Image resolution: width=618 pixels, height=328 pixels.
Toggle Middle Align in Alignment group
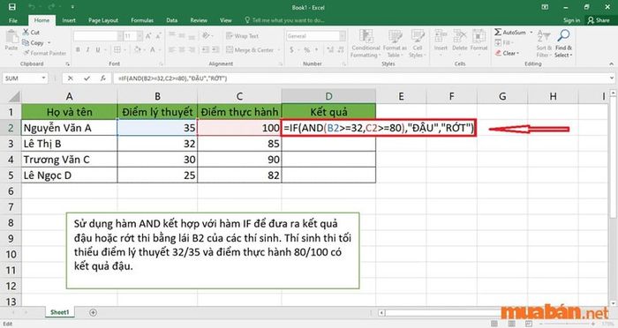182,36
